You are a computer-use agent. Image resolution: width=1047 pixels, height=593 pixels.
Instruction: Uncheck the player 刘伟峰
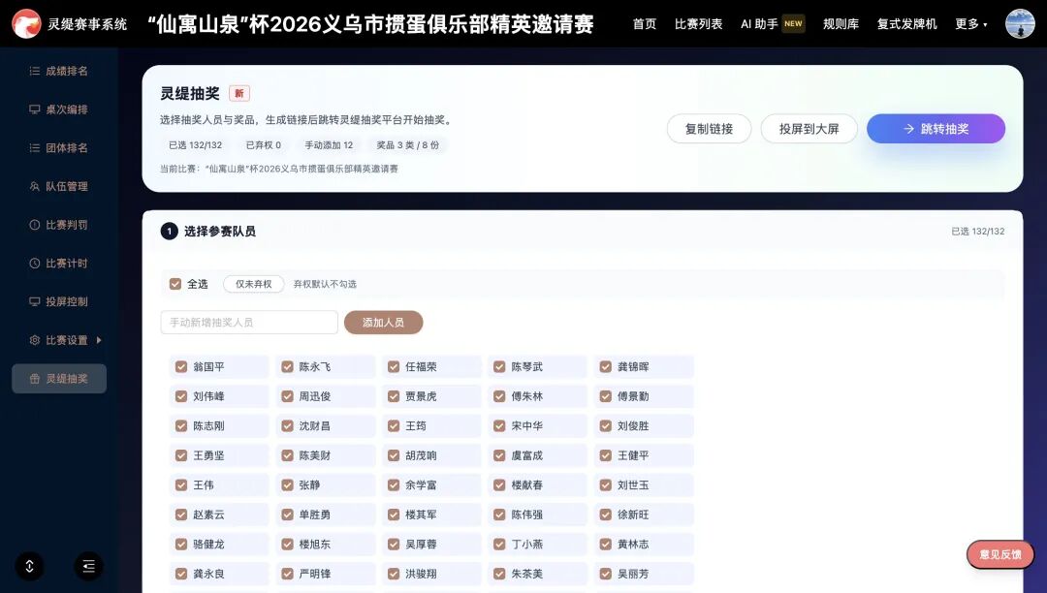pos(181,396)
